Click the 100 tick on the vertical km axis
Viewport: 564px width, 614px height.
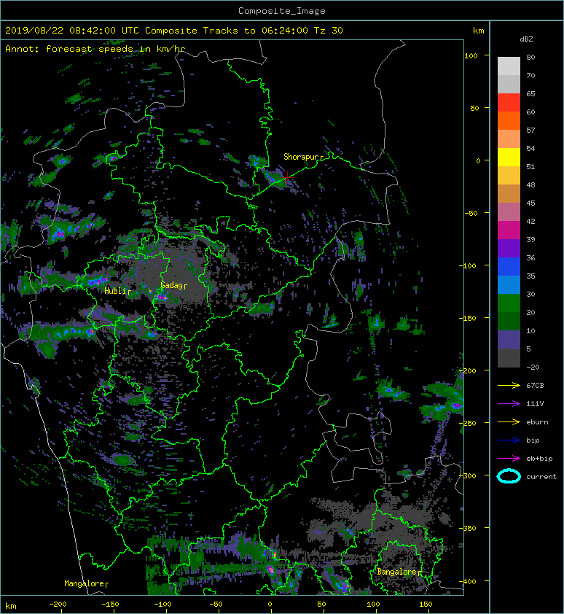pyautogui.click(x=471, y=55)
